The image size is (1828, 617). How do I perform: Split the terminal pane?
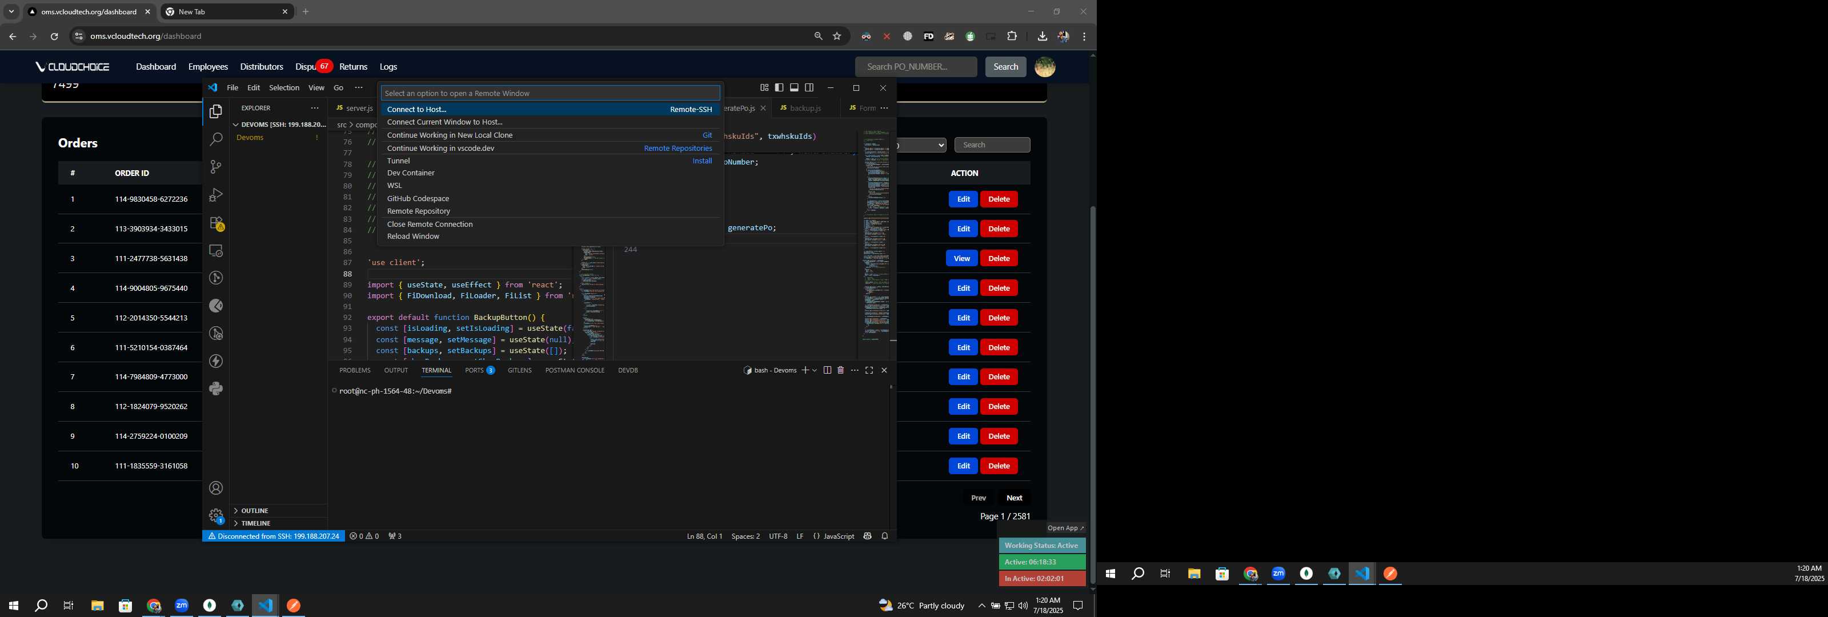[x=827, y=370]
